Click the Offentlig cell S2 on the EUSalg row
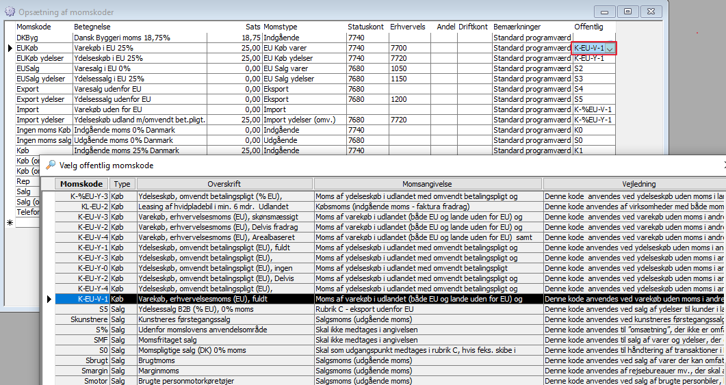 click(x=593, y=68)
